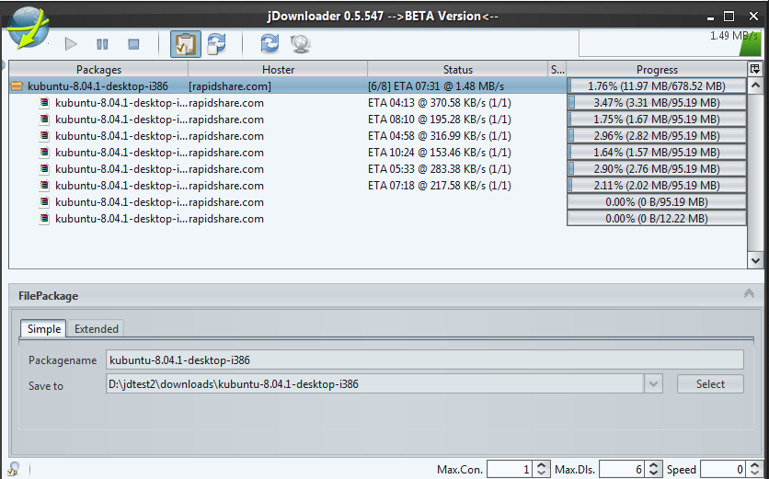Select file row with ETA 04:58
The image size is (769, 479).
click(378, 136)
